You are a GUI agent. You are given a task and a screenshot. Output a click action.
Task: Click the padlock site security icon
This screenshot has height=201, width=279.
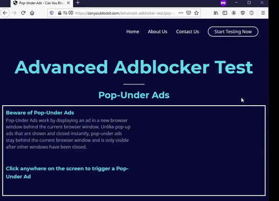click(x=60, y=13)
